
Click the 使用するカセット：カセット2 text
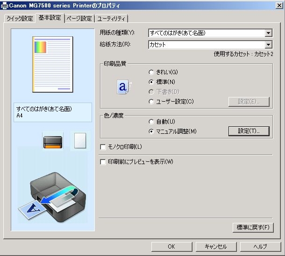point(243,54)
